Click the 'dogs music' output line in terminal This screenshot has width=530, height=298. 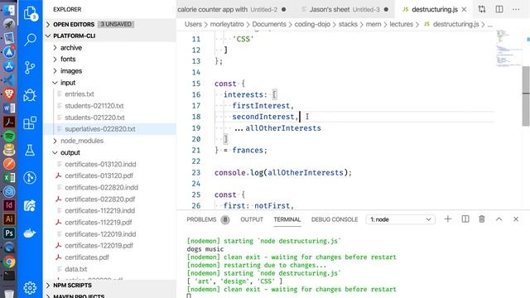point(205,249)
